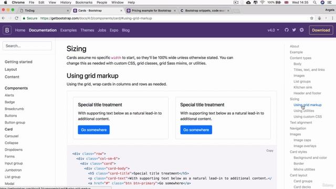The width and height of the screenshot is (336, 189).
Task: Jump to Titles, text, and links section
Action: (x=309, y=70)
